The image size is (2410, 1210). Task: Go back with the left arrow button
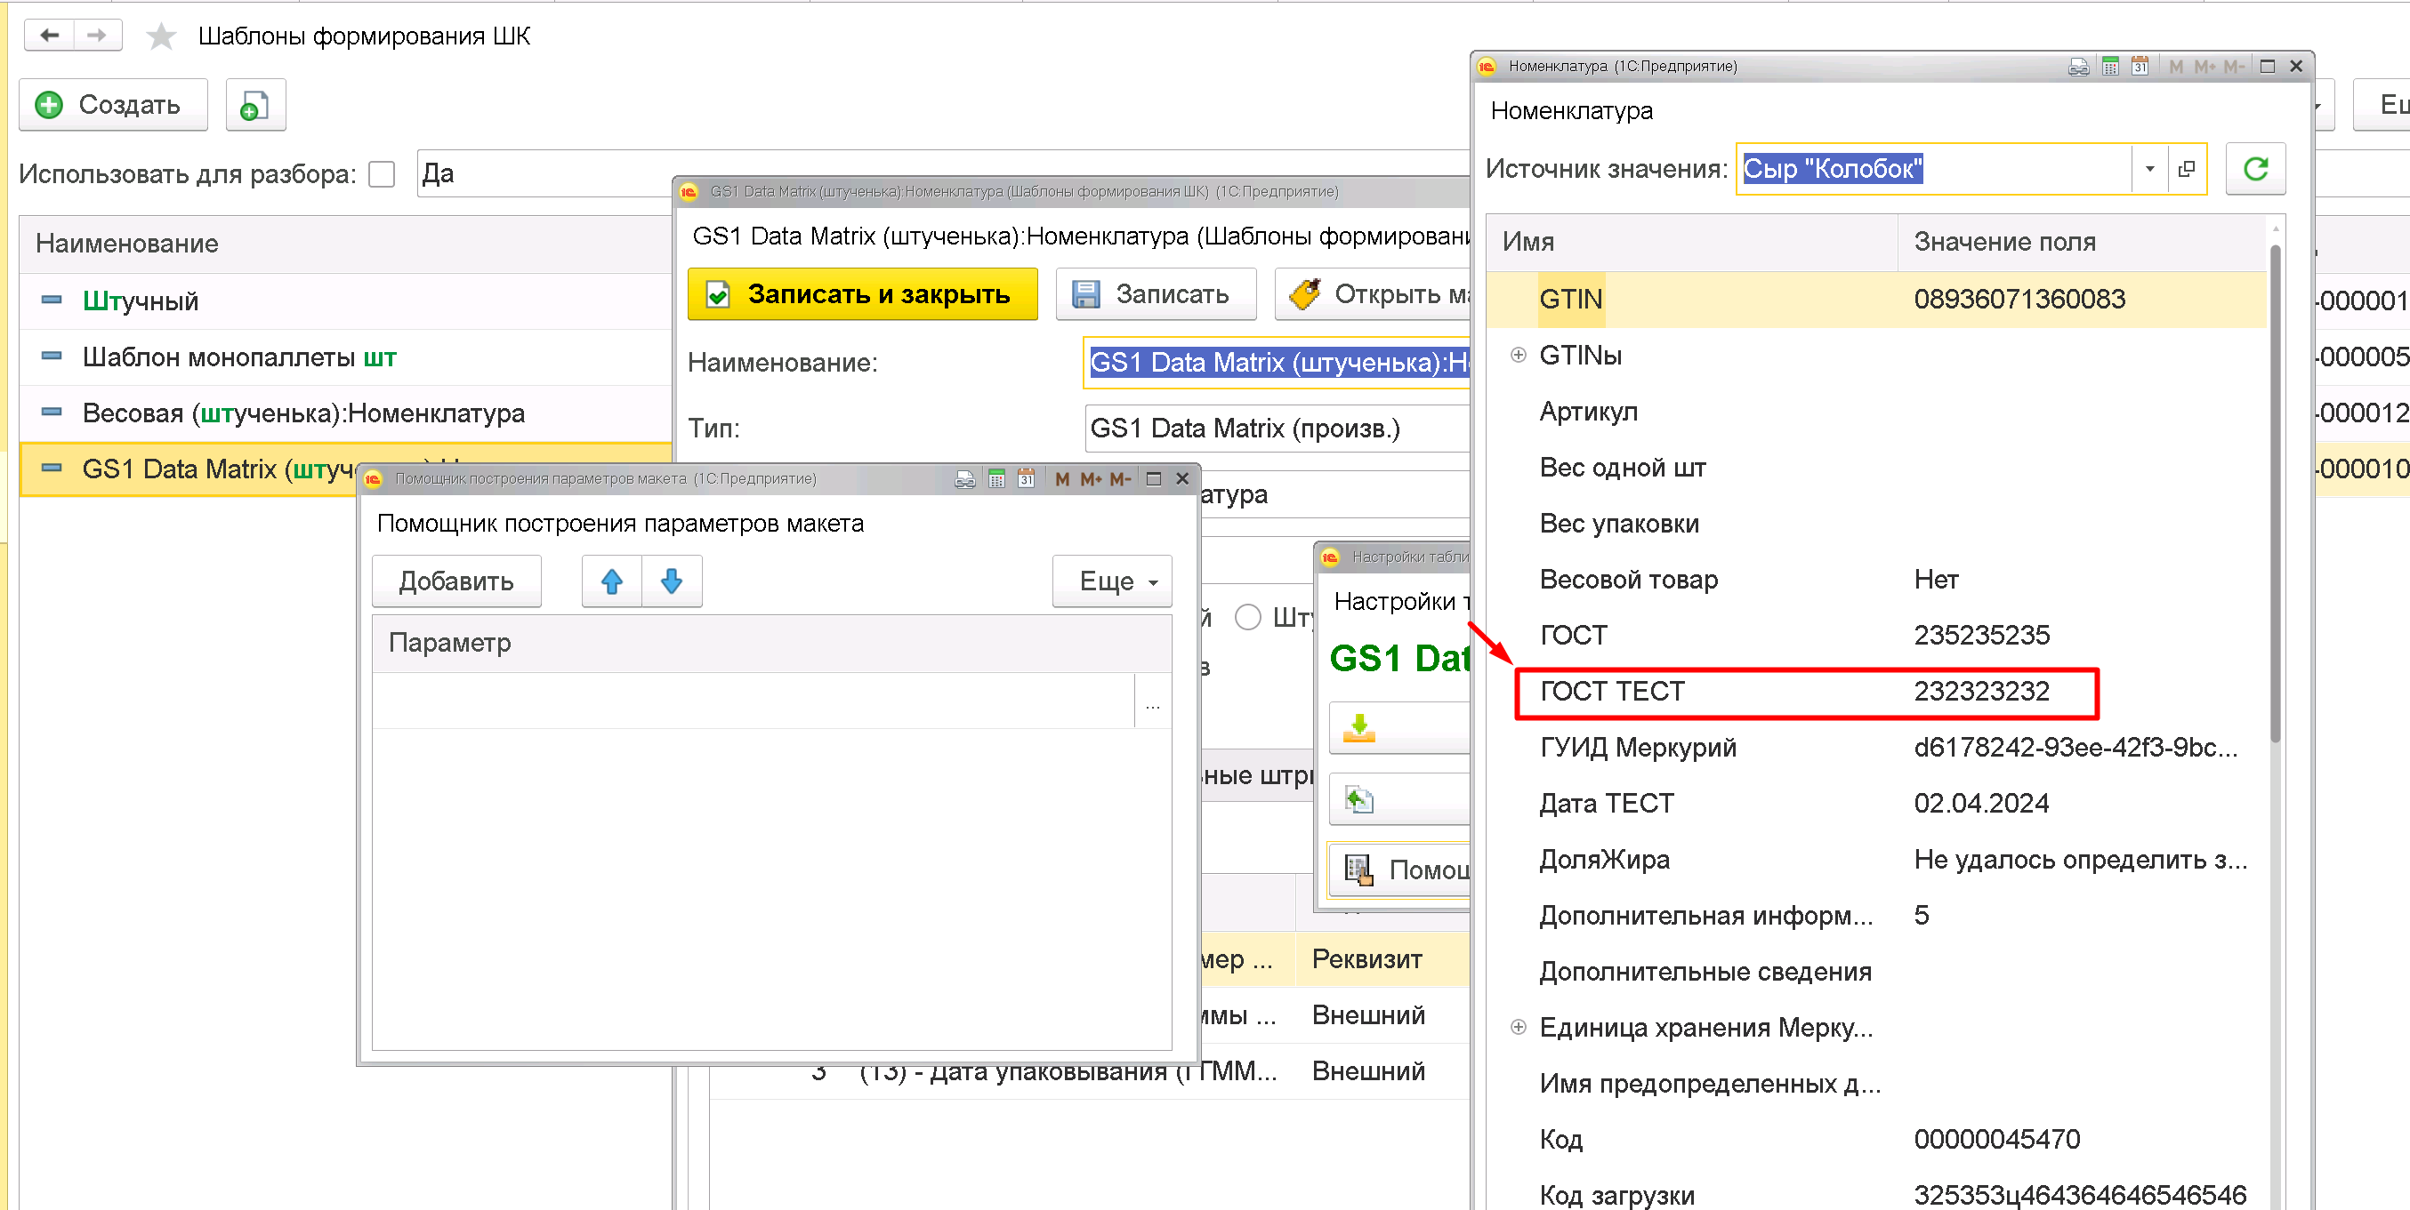(x=50, y=36)
